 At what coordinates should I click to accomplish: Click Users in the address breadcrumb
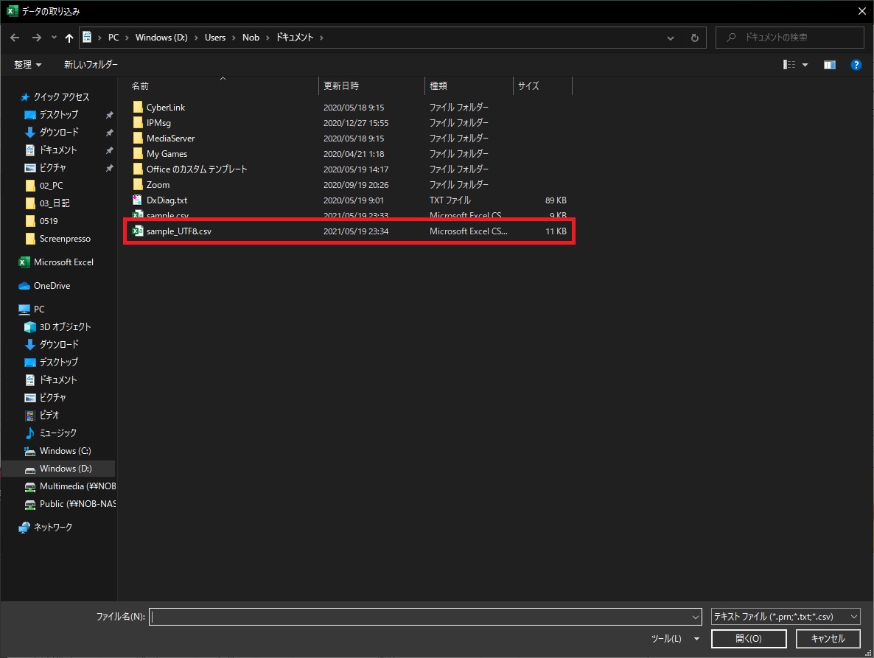215,38
